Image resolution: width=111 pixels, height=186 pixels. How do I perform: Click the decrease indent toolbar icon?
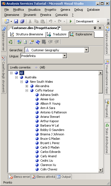[x=50, y=42]
